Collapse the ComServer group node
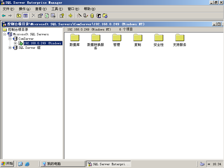The height and width of the screenshot is (168, 224). 10,39
